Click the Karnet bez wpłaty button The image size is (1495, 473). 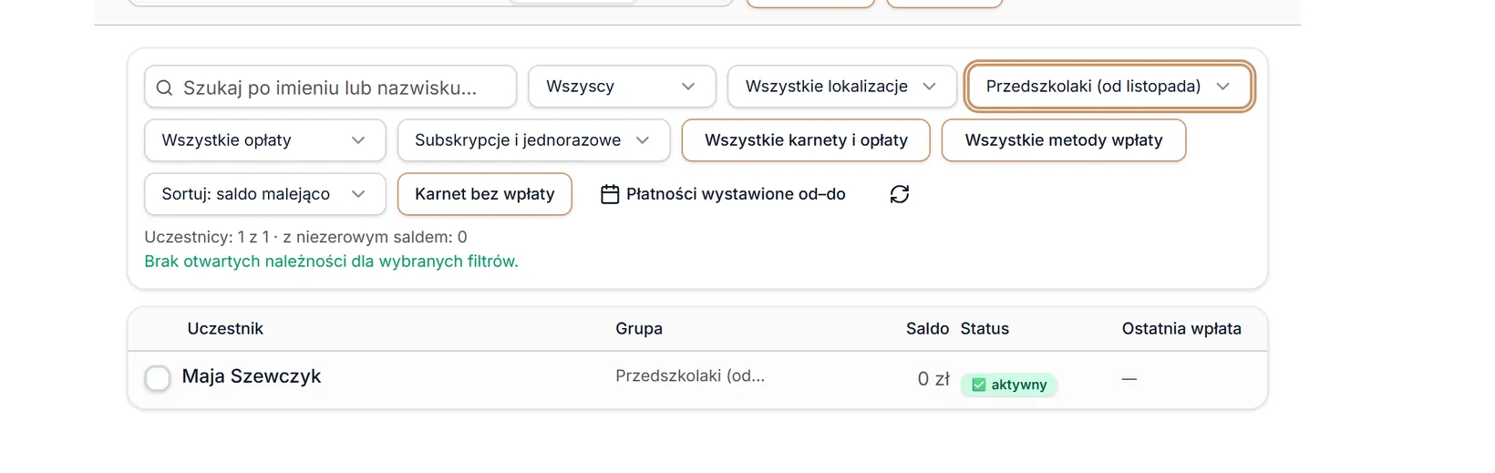[x=484, y=194]
